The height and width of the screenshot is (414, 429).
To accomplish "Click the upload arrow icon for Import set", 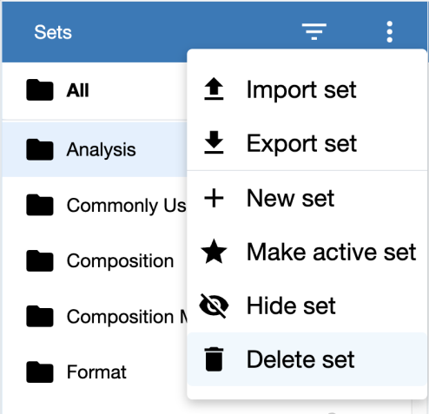I will [x=214, y=89].
